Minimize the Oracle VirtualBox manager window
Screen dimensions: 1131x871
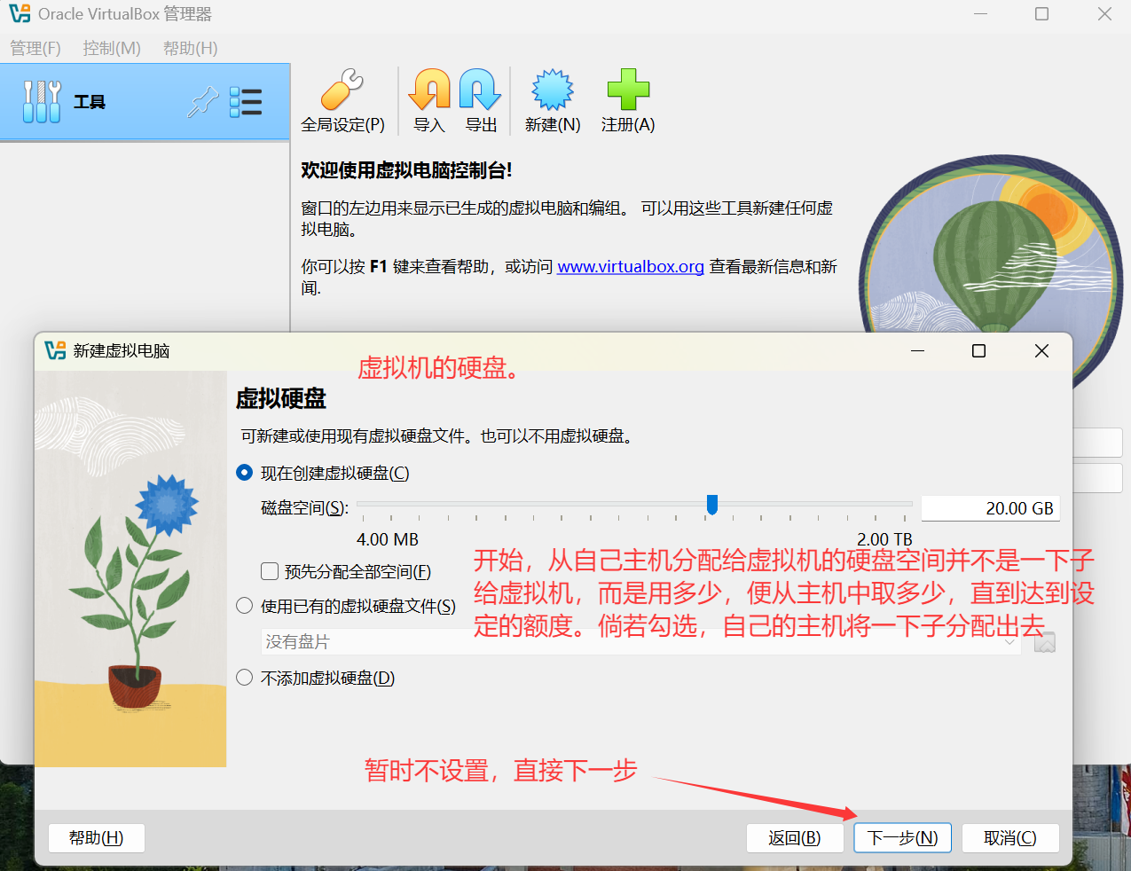pos(980,13)
